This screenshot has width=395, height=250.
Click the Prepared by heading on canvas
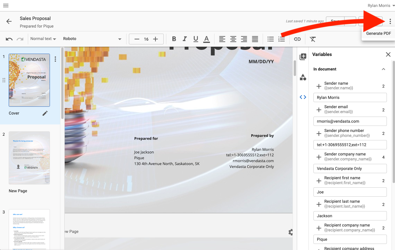pos(262,135)
